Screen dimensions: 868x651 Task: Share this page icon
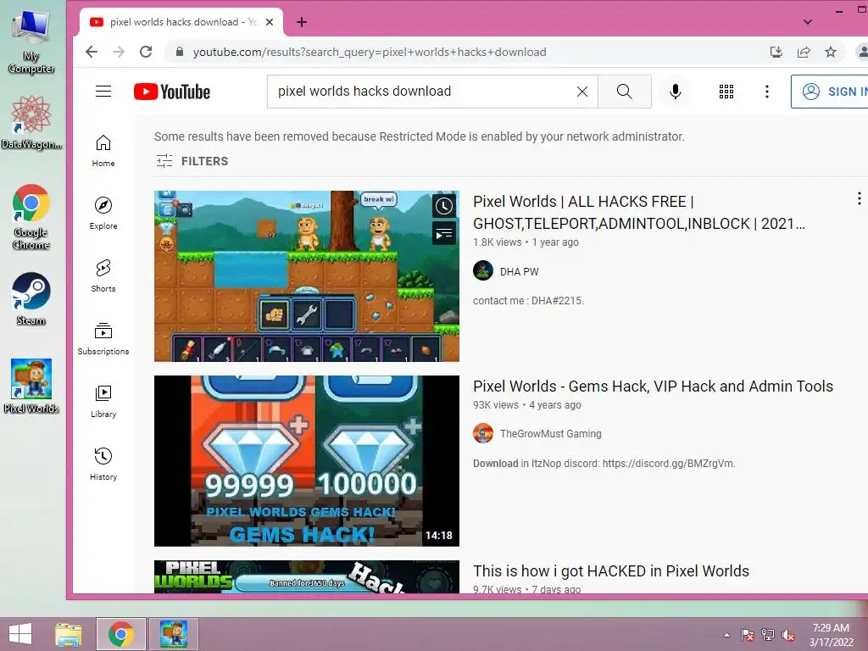(804, 52)
